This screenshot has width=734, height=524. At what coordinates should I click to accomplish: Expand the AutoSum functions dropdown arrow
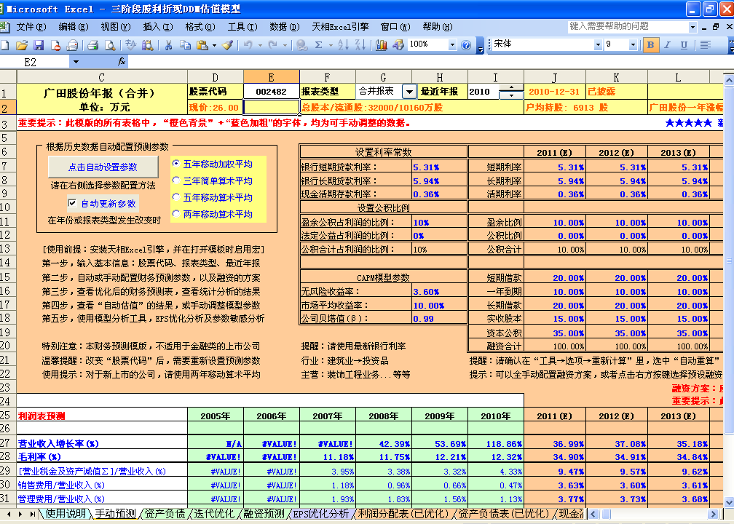331,45
